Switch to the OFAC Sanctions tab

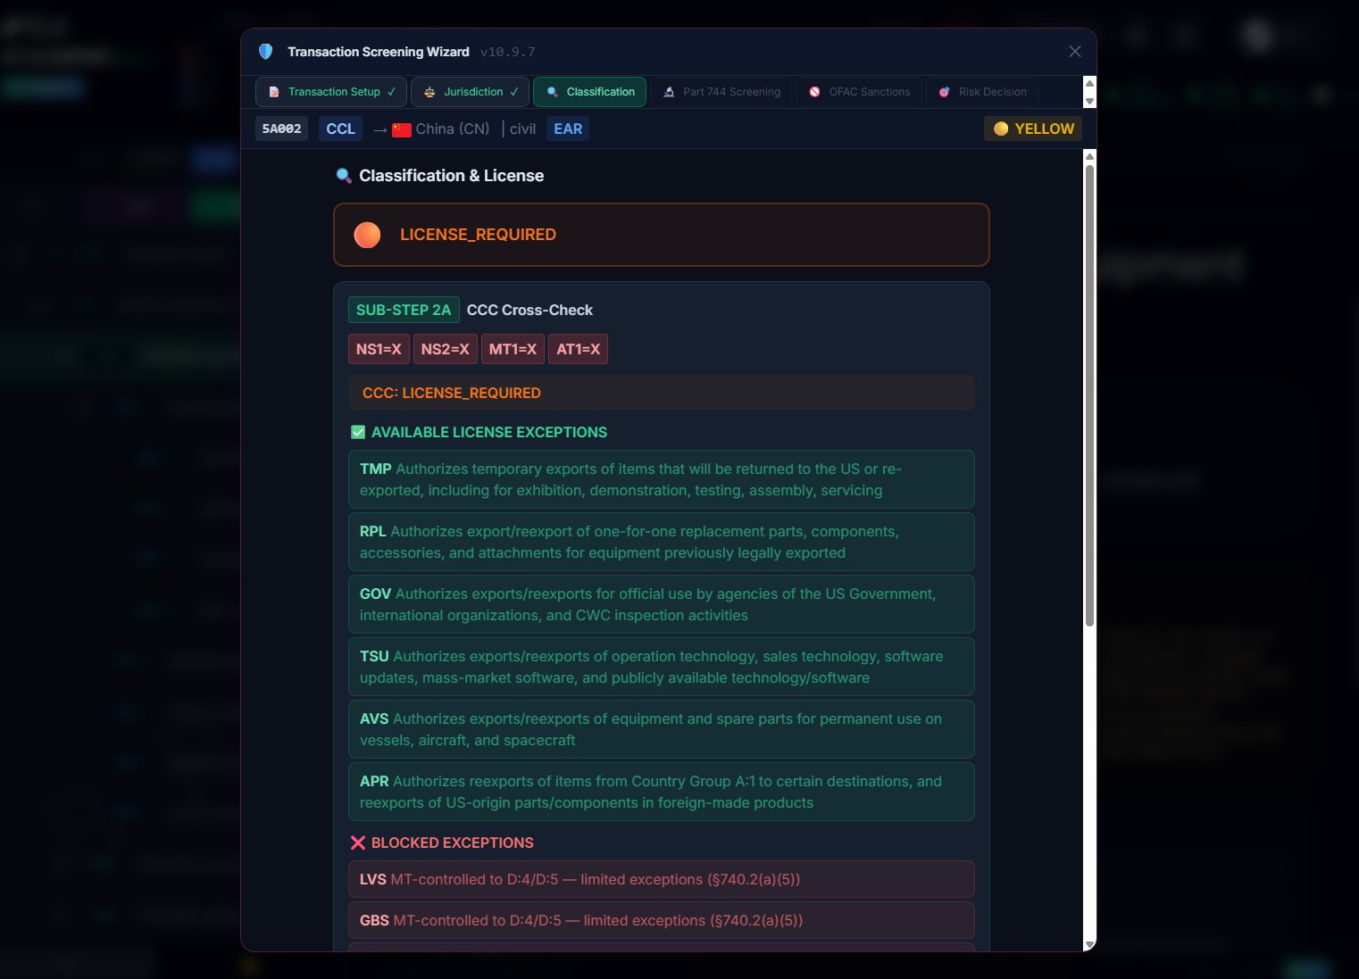858,92
